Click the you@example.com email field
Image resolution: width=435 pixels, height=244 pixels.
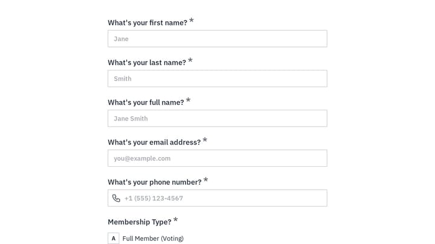click(217, 158)
